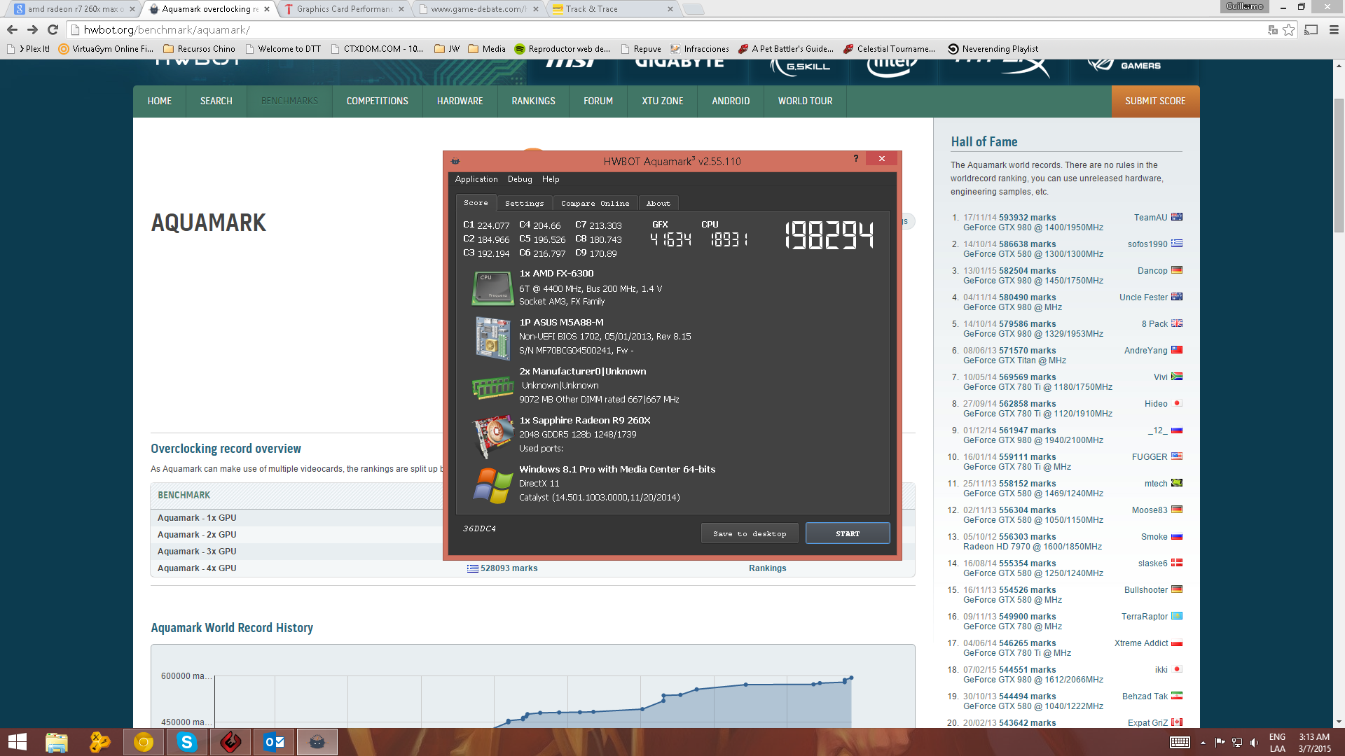This screenshot has width=1345, height=756.
Task: Open the on-screen keyboard tray icon
Action: tap(1180, 742)
